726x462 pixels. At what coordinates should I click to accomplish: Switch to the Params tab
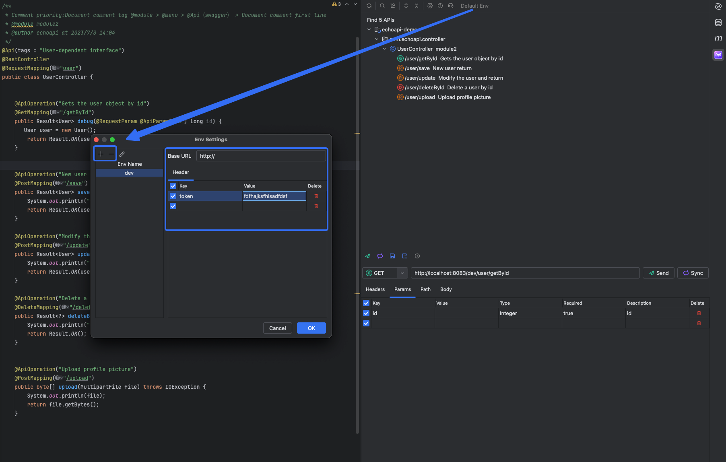[x=402, y=289]
